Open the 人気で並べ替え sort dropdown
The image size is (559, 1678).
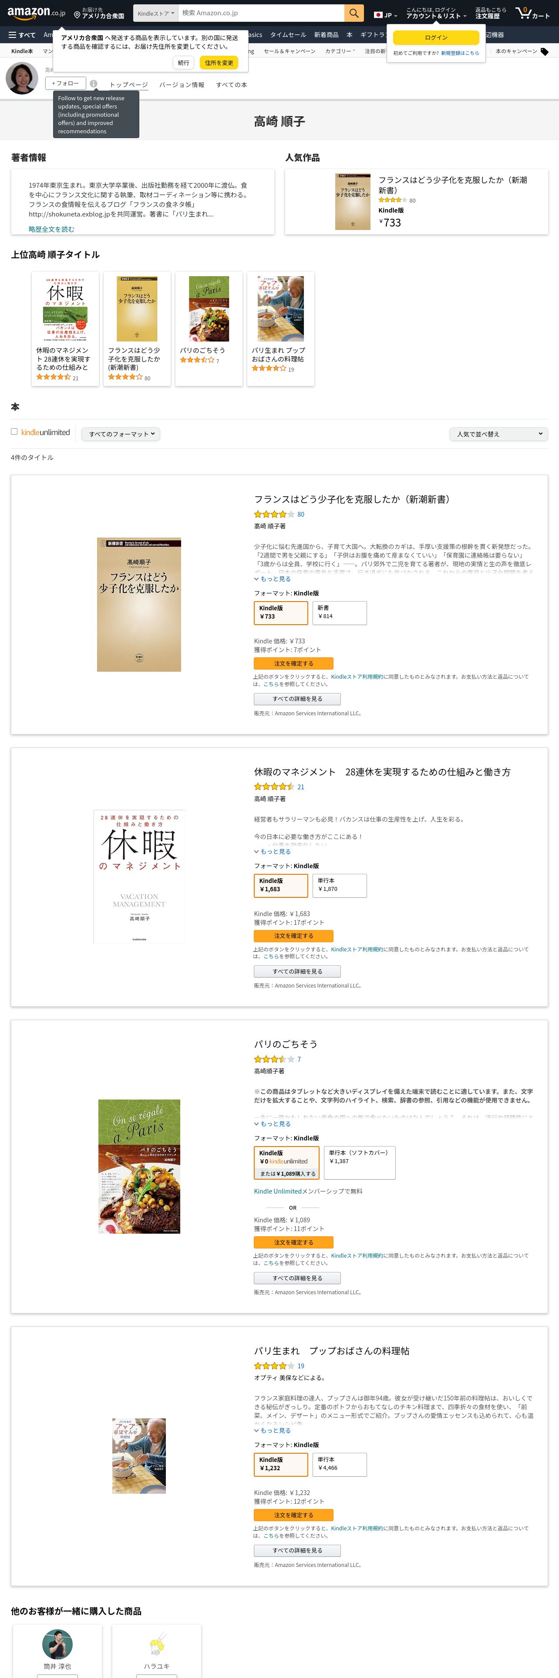tap(498, 434)
